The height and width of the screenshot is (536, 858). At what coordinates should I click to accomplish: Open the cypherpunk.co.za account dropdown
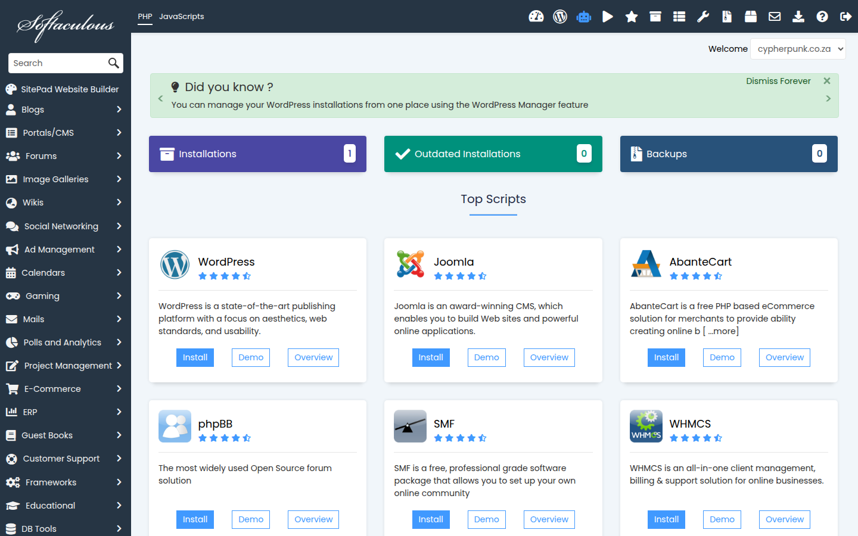coord(798,49)
